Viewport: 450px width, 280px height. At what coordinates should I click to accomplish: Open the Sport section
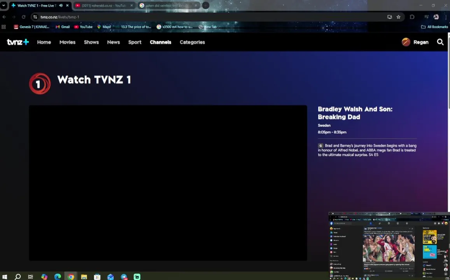(x=135, y=42)
